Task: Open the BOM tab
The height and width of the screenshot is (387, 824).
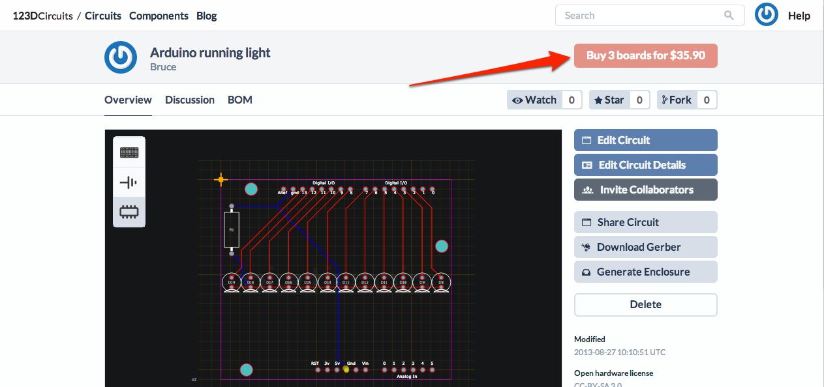Action: click(240, 100)
